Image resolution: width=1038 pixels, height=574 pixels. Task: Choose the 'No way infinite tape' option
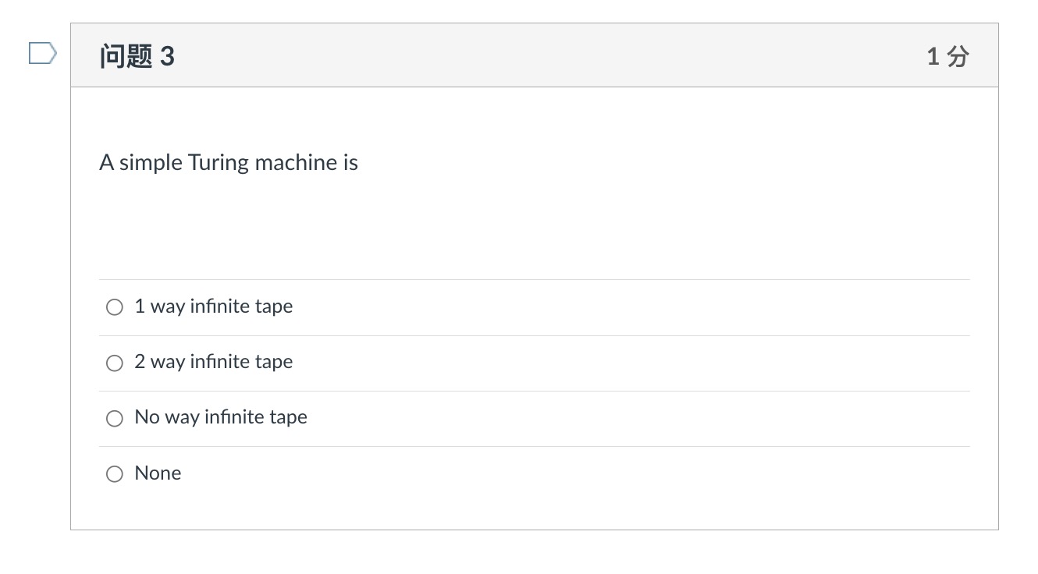(114, 418)
